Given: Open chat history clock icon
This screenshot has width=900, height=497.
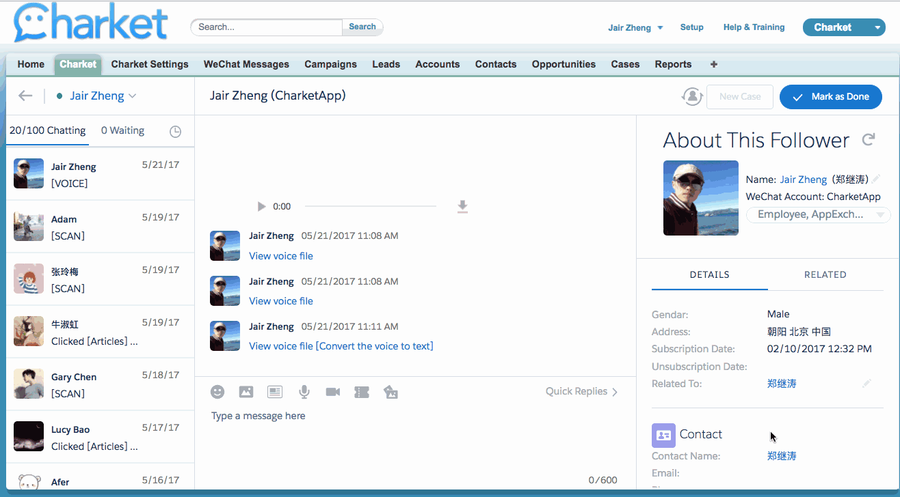Looking at the screenshot, I should [x=176, y=132].
